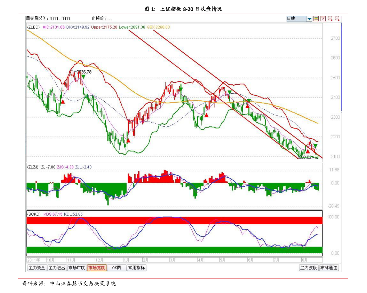Click the -20.49 ZLZJ axis value
Image resolution: width=367 pixels, height=293 pixels.
click(333, 206)
